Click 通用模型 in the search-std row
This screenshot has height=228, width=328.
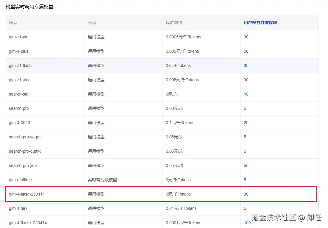96,94
